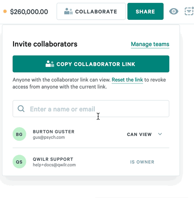Click the Reset the link hyperlink
This screenshot has height=198, width=194.
[127, 80]
